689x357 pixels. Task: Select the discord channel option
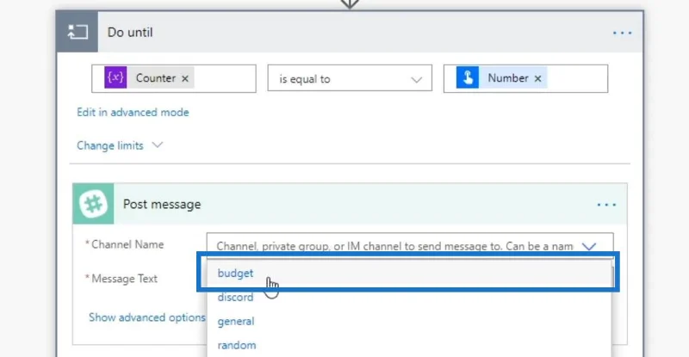pyautogui.click(x=409, y=298)
